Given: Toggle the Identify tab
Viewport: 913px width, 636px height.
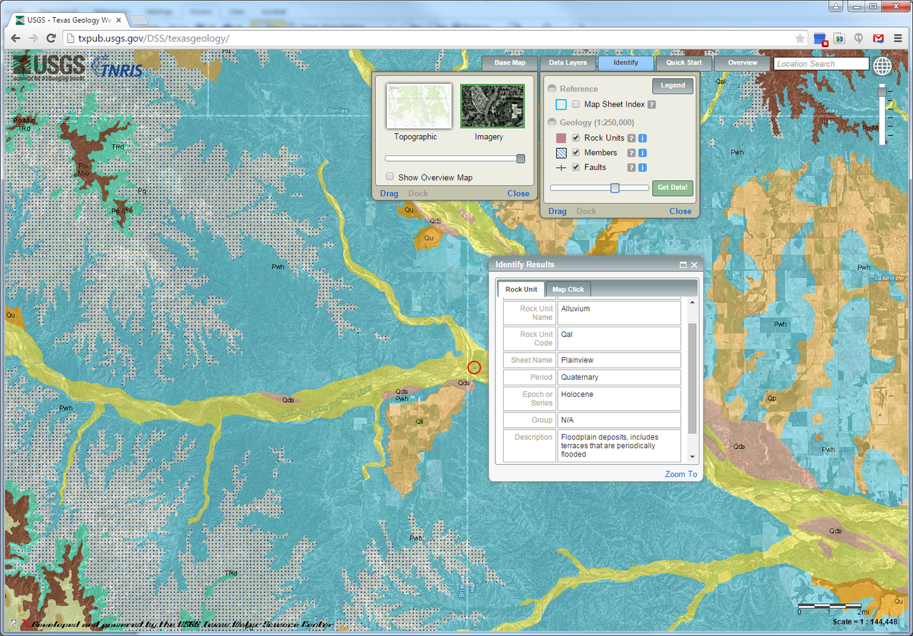Looking at the screenshot, I should [x=625, y=63].
